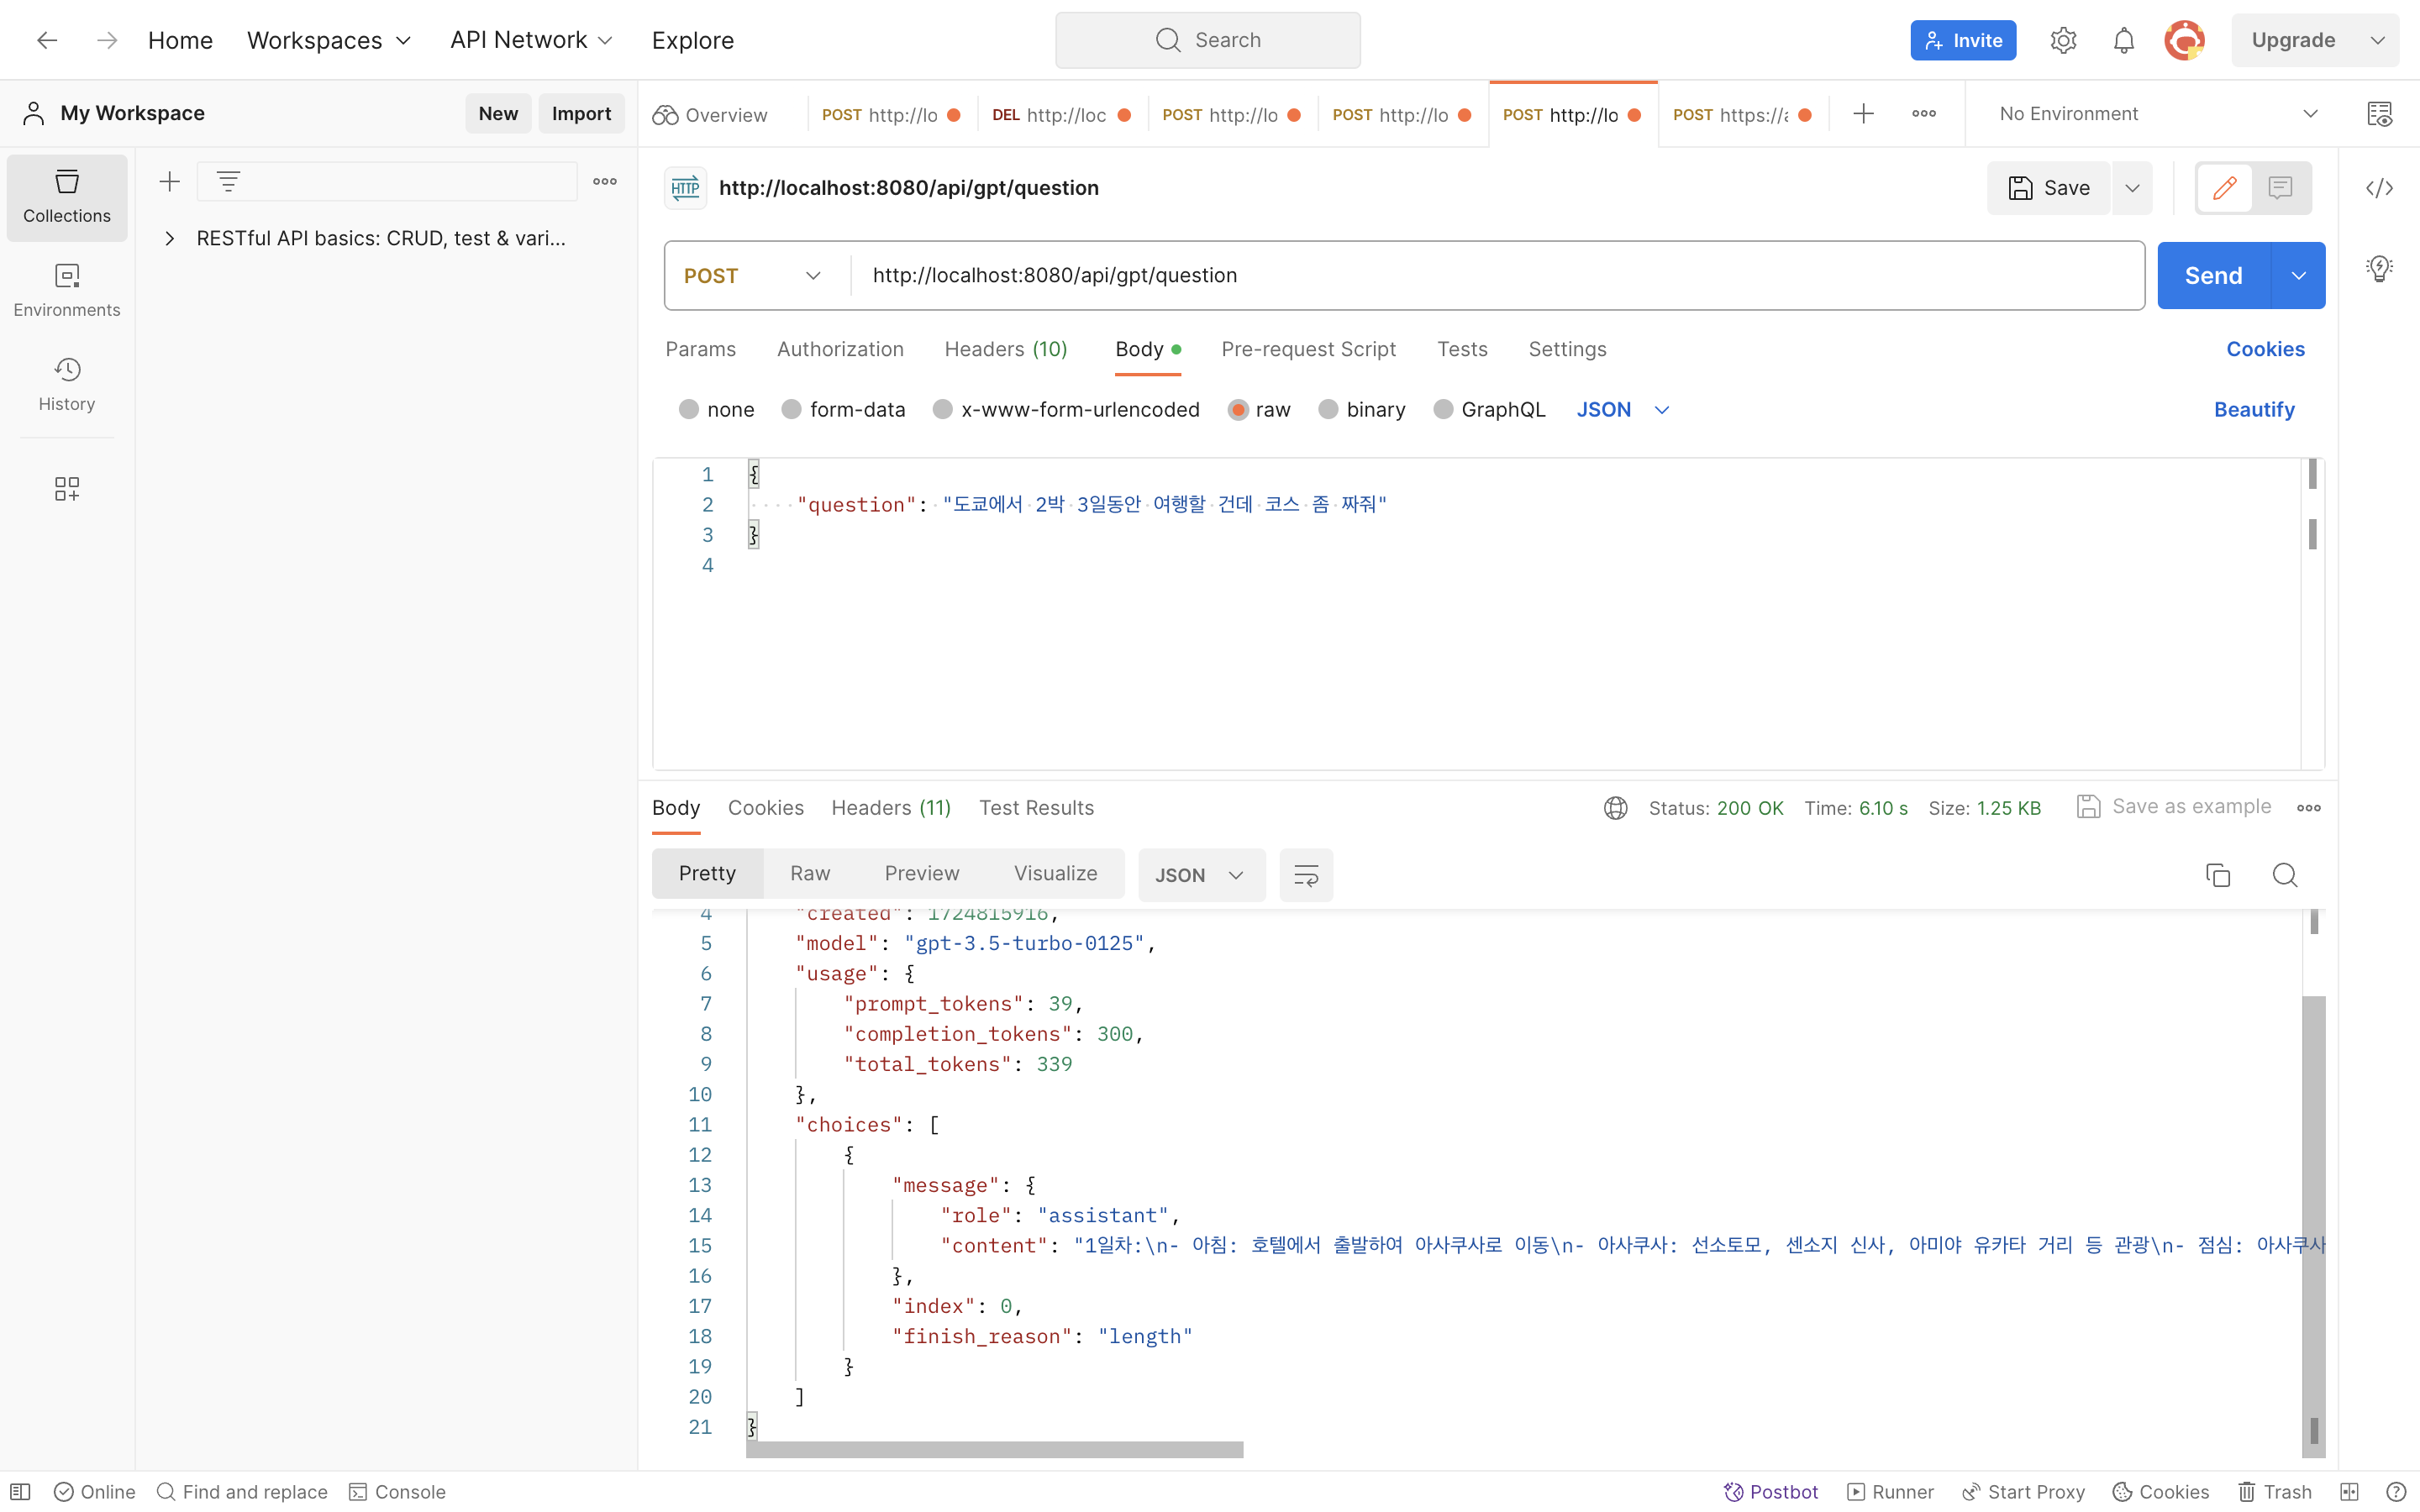Image resolution: width=2420 pixels, height=1512 pixels.
Task: Open the Upgrade dropdown arrow
Action: (2378, 40)
